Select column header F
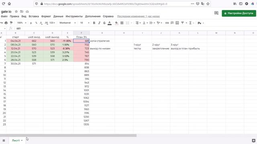The width and height of the screenshot is (257, 144). pyautogui.click(x=82, y=33)
